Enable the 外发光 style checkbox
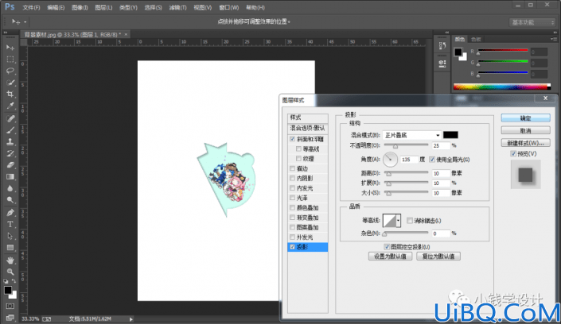The height and width of the screenshot is (324, 561). click(x=292, y=237)
